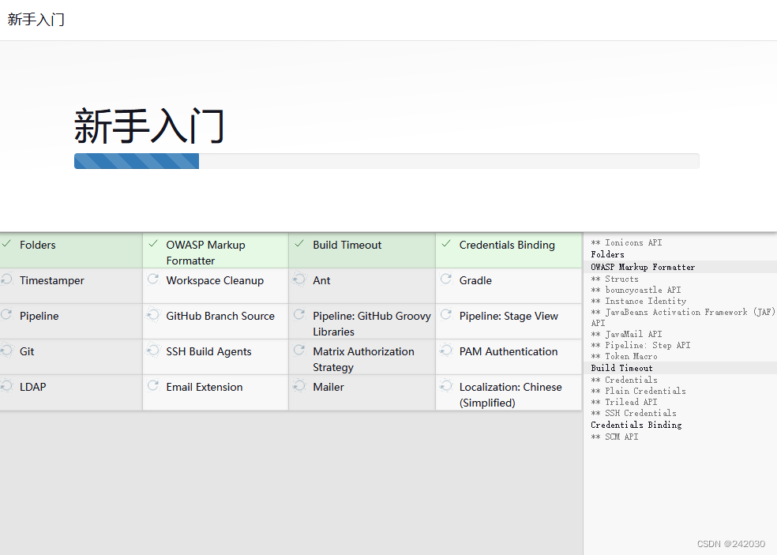Click the installation progress bar
Image resolution: width=777 pixels, height=555 pixels.
coord(386,161)
